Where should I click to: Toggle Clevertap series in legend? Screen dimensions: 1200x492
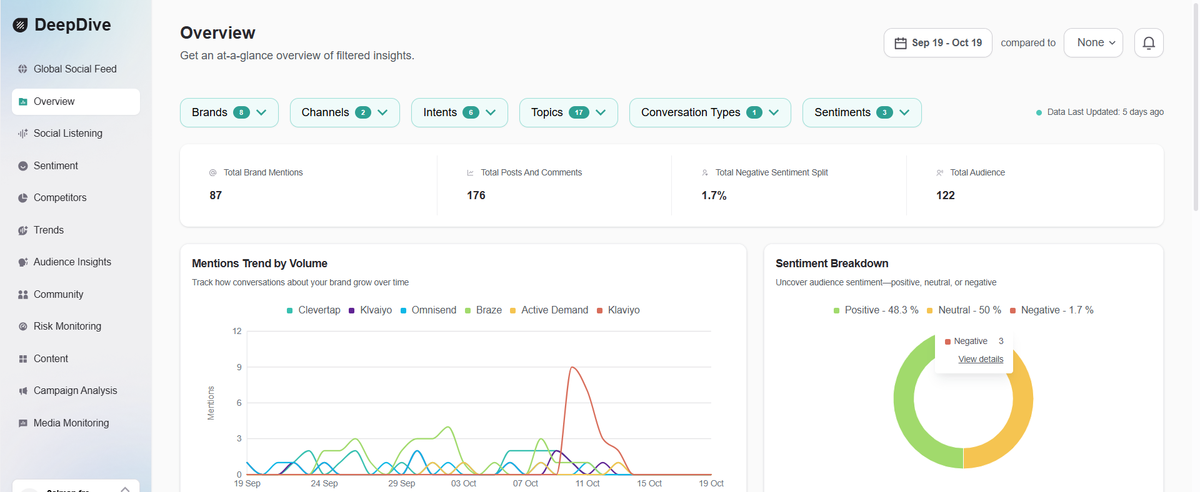314,310
